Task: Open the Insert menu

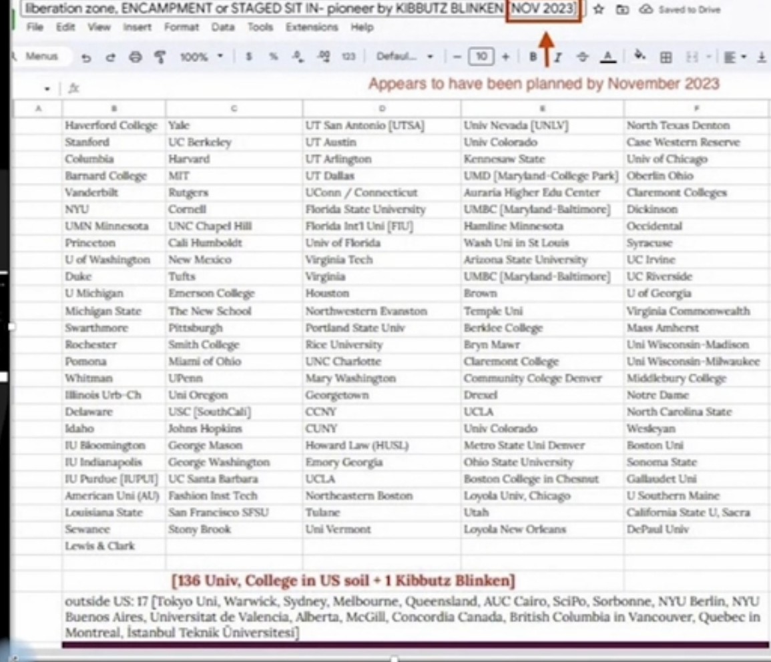Action: [138, 27]
